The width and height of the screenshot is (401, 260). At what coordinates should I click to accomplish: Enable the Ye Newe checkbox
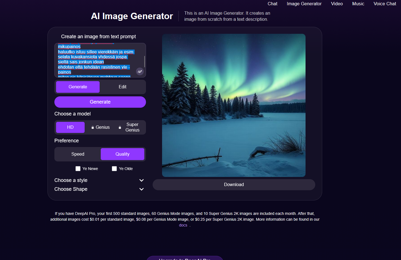click(x=78, y=169)
